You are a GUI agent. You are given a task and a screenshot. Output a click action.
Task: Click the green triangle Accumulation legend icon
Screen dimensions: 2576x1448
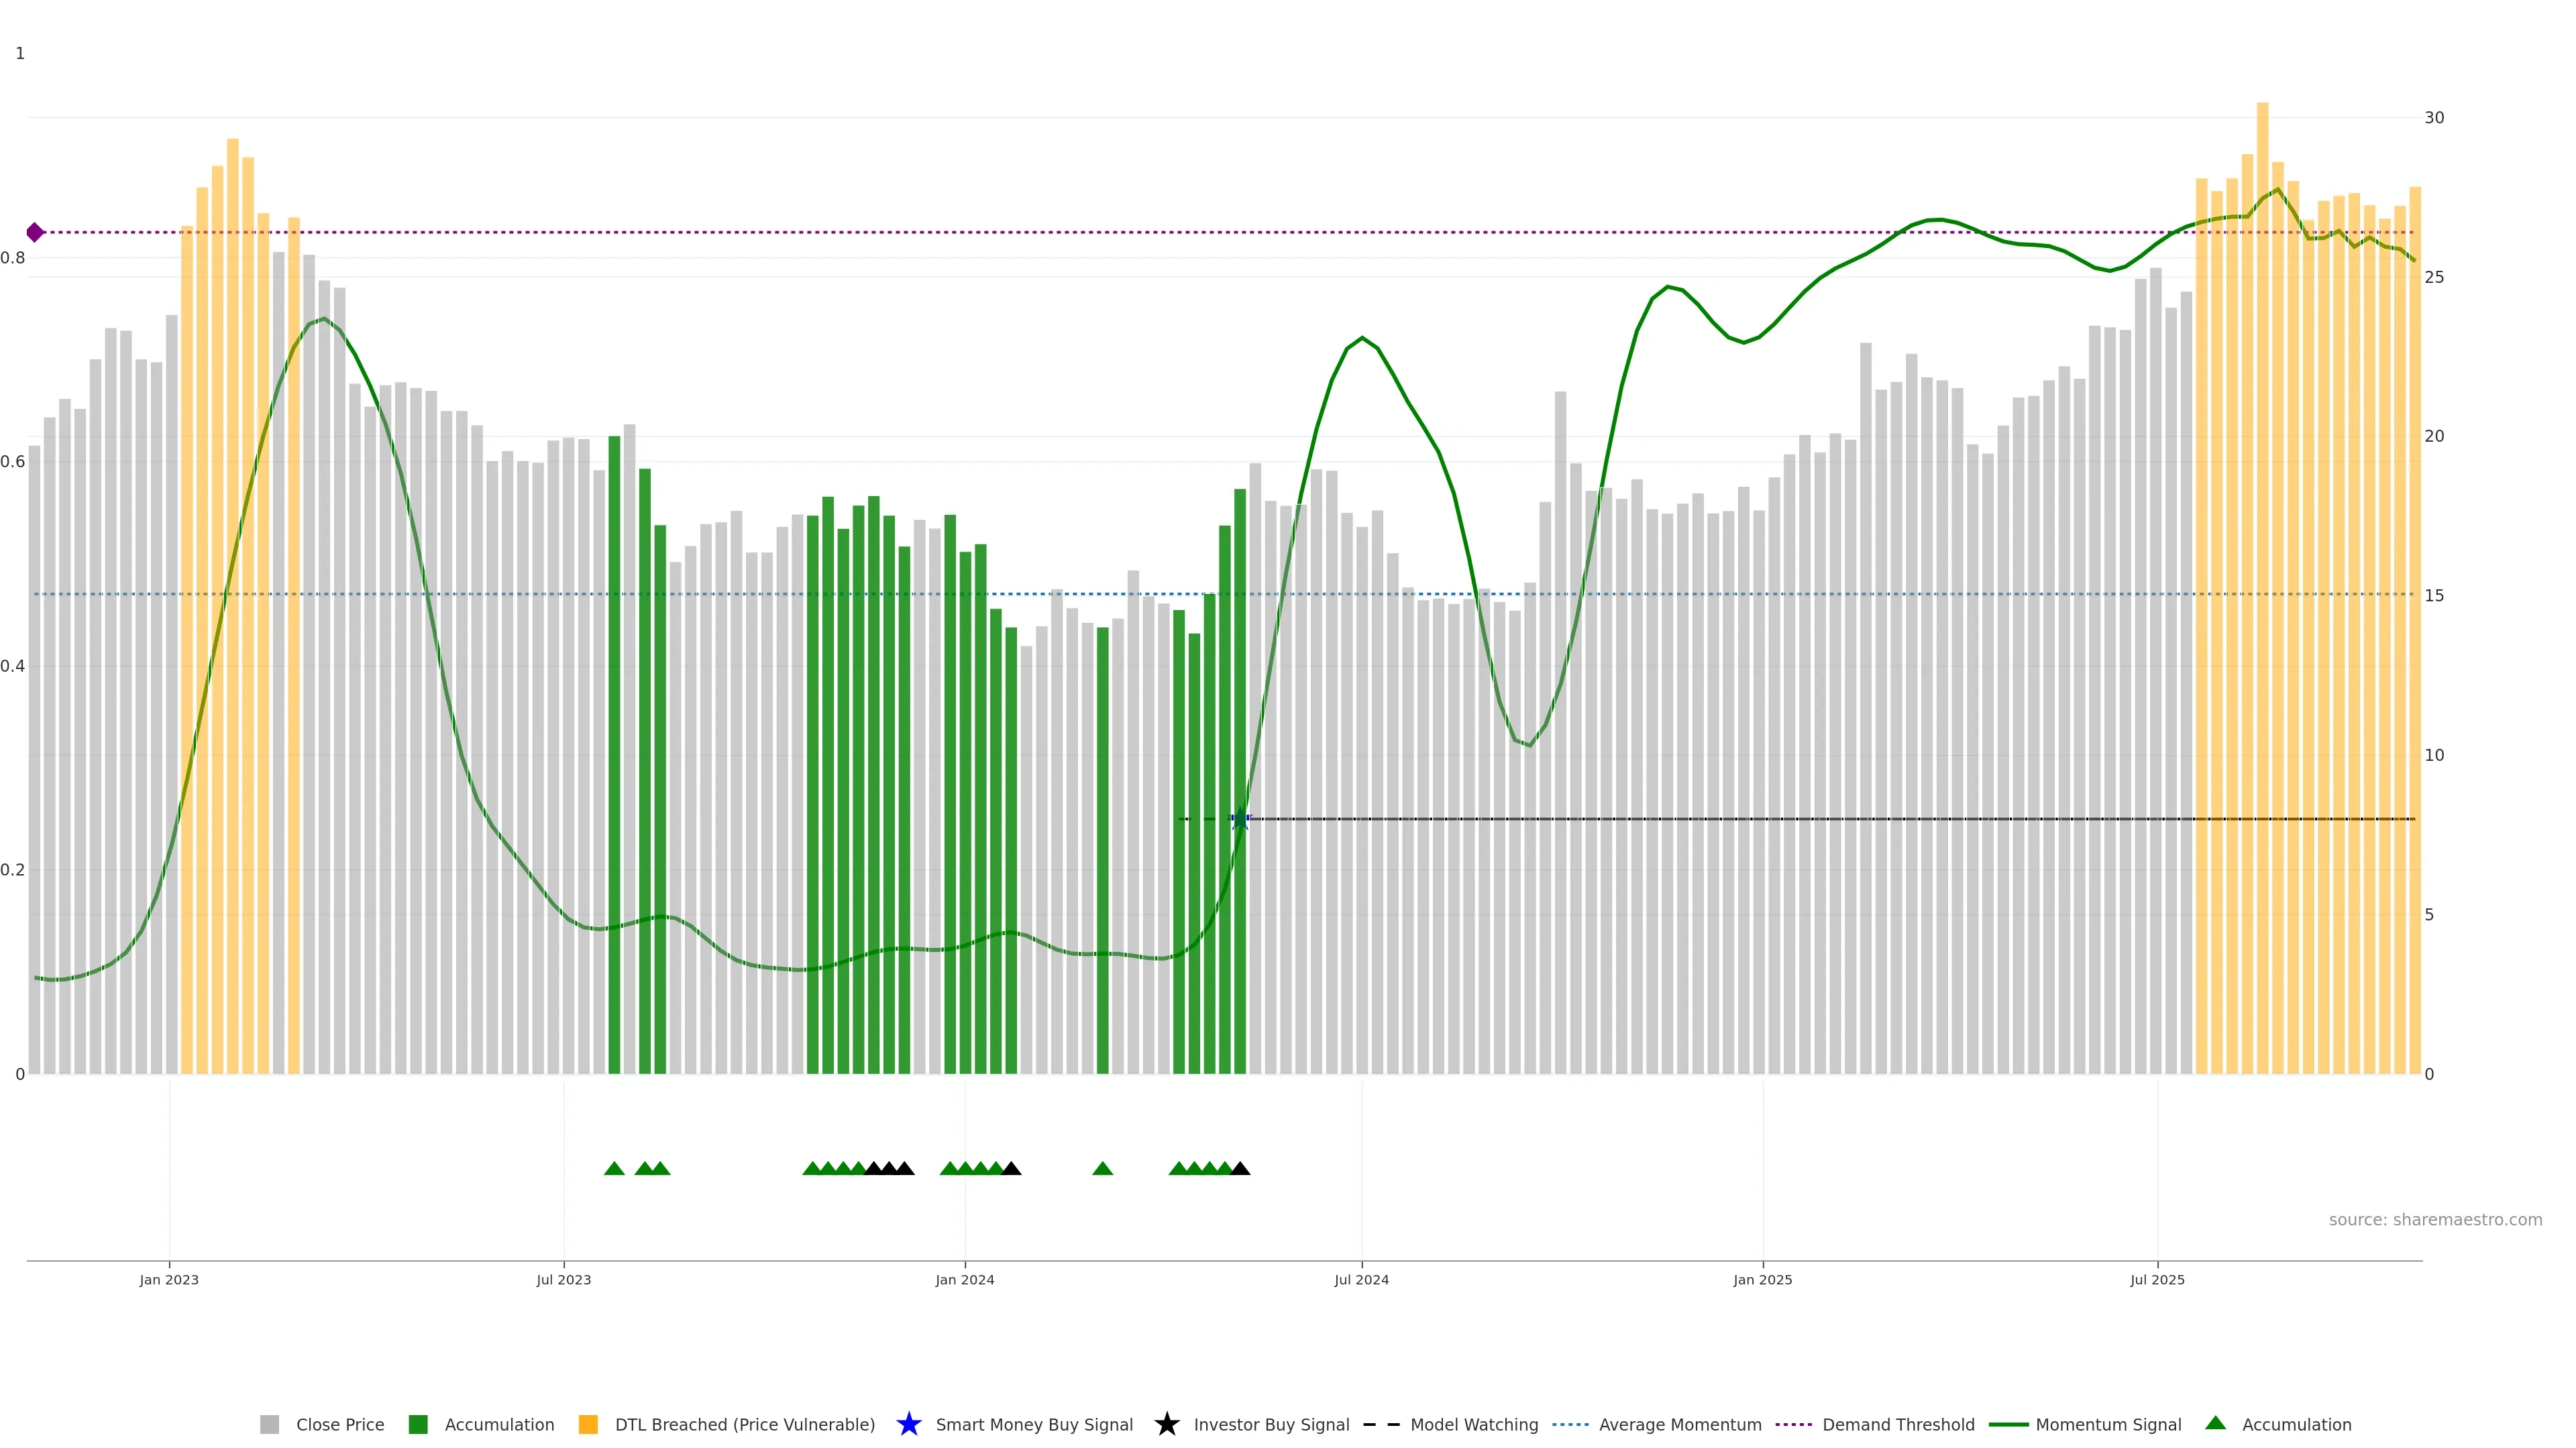2215,1423
